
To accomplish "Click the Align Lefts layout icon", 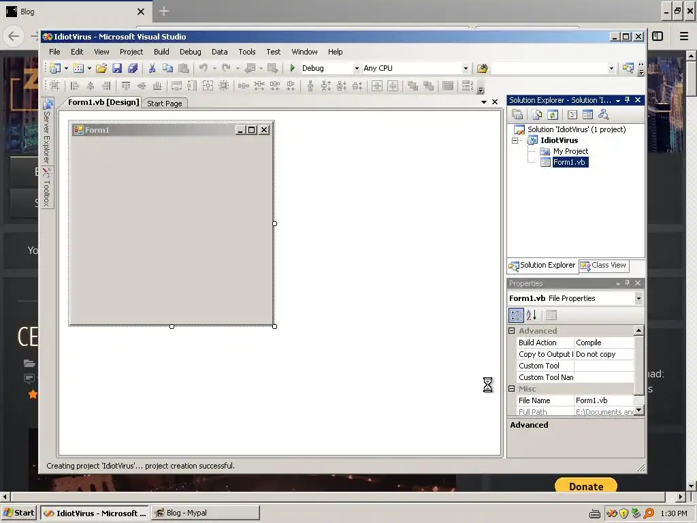I will coord(75,85).
